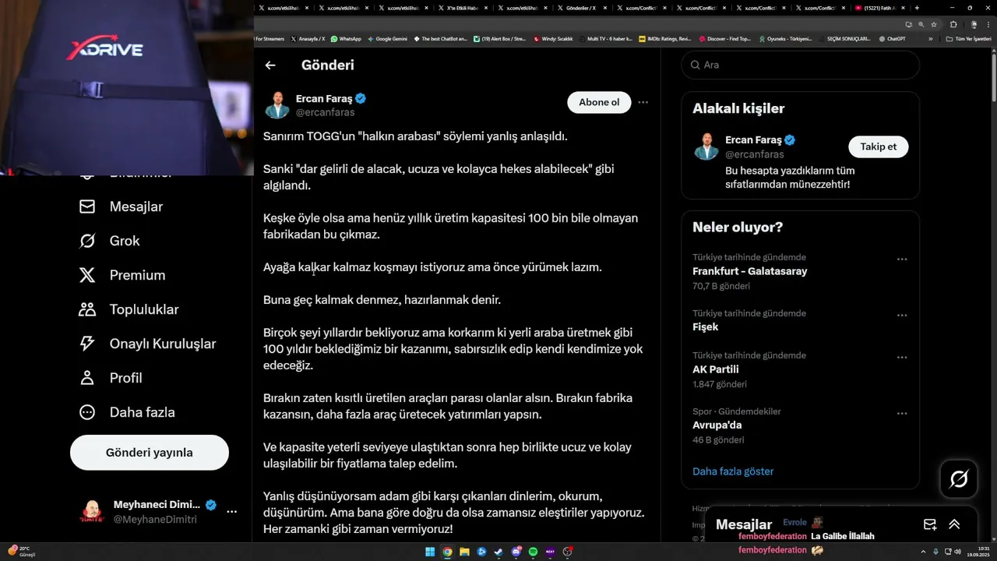Screen dimensions: 997x561
Task: Open the Windows Start menu
Action: (x=430, y=552)
